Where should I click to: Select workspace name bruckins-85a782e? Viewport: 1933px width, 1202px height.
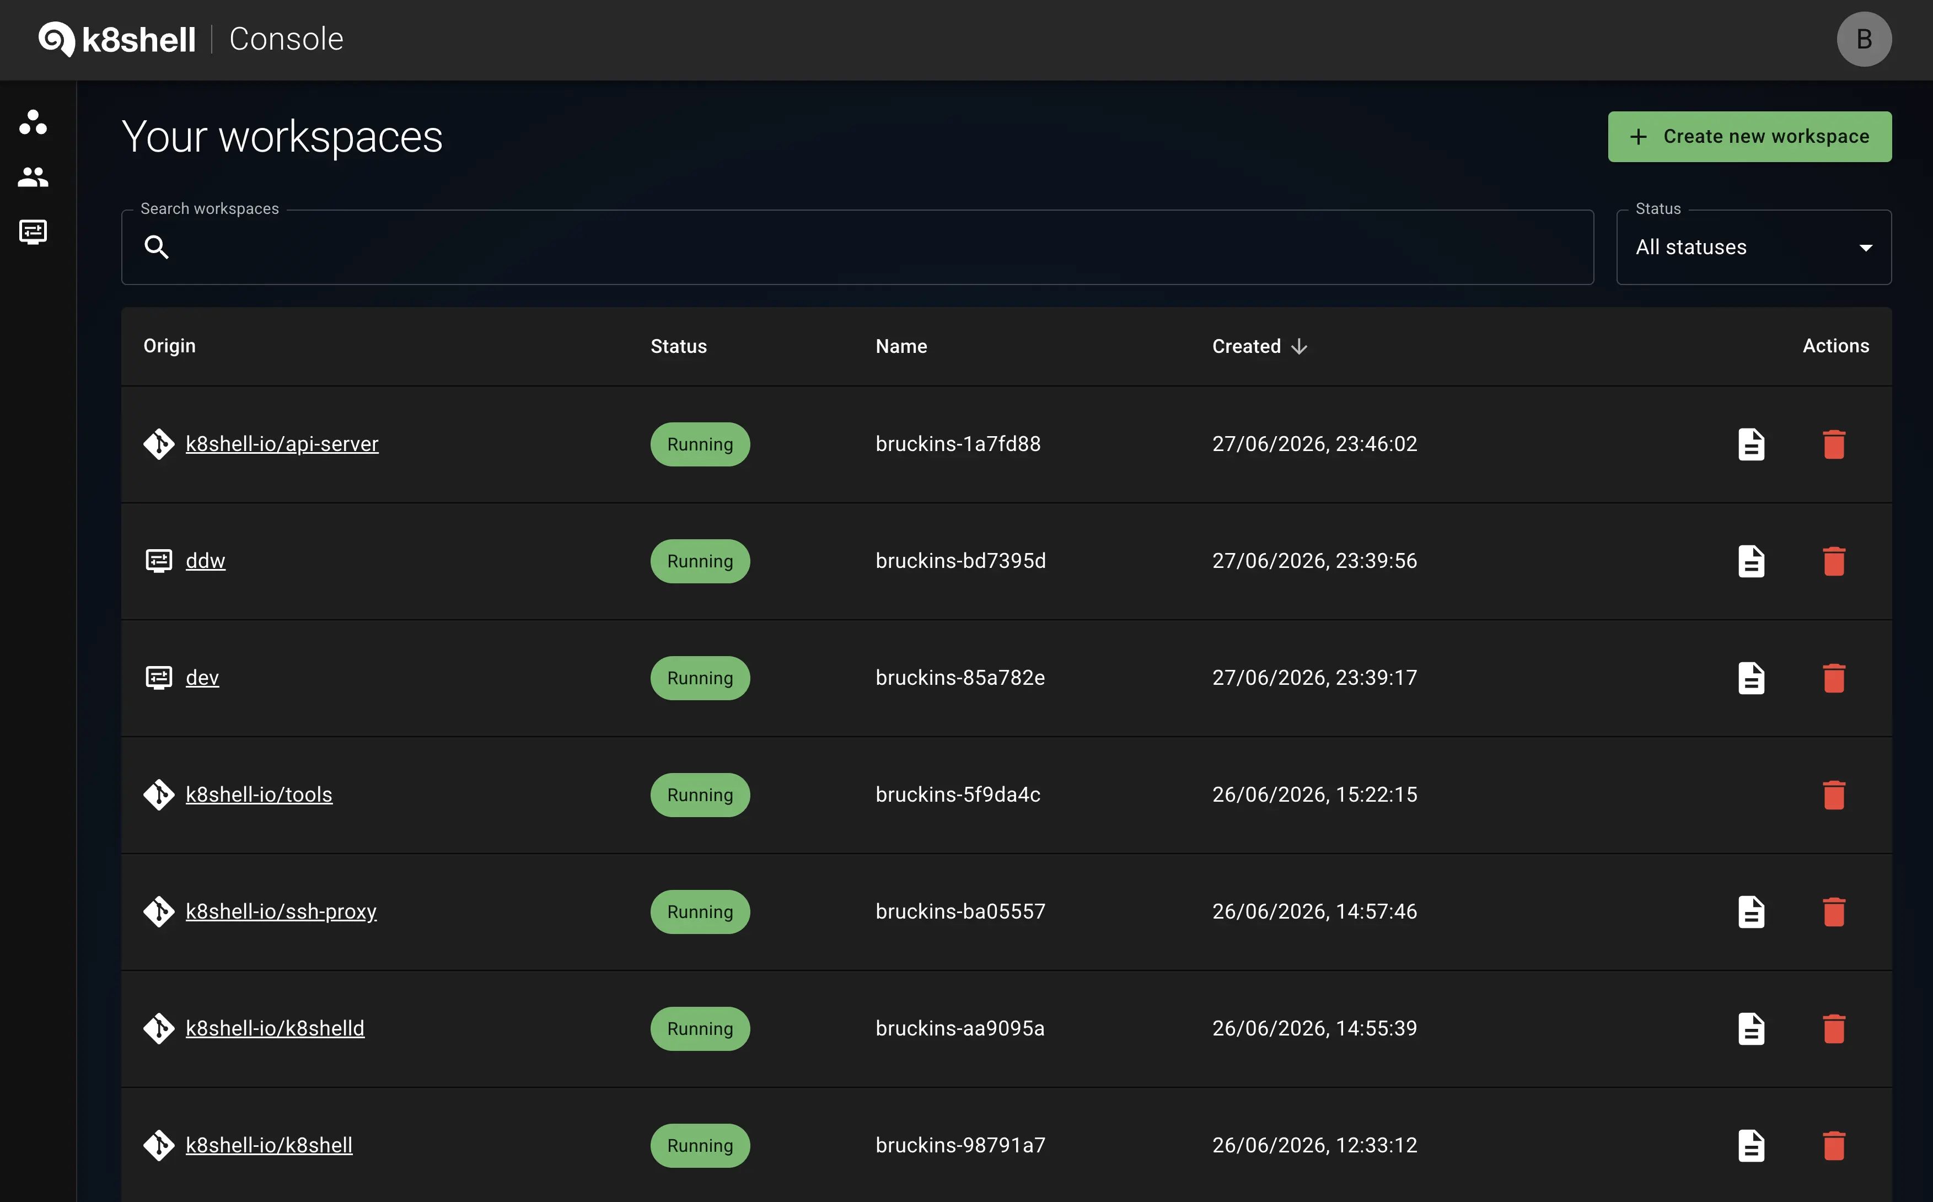(960, 678)
